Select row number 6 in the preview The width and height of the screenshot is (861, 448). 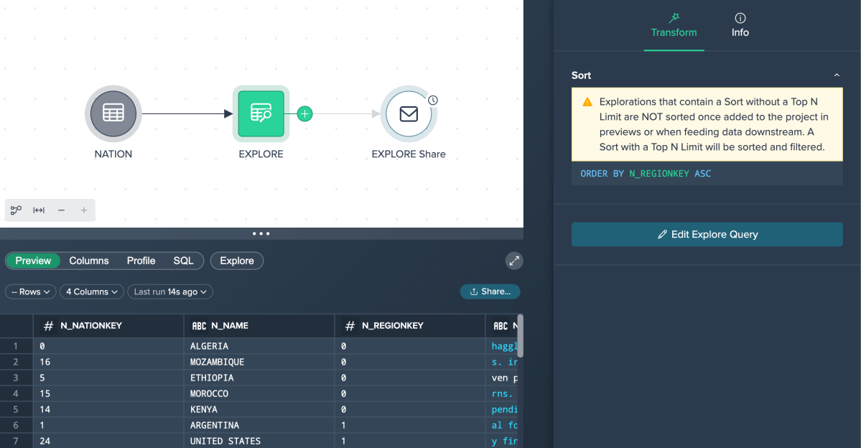[x=16, y=426]
